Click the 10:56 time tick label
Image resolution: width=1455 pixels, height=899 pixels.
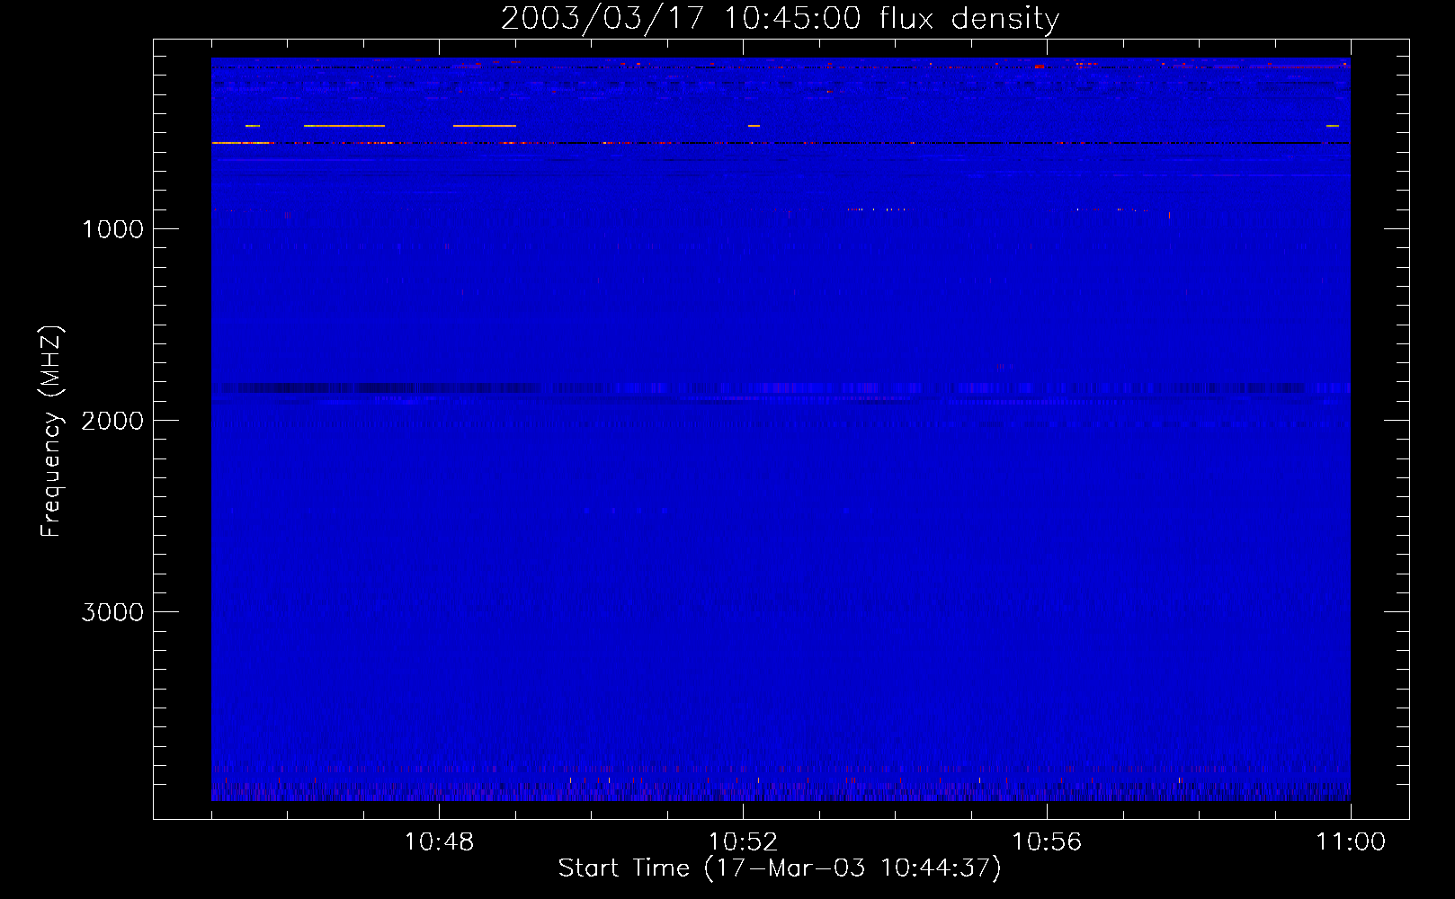coord(1047,842)
